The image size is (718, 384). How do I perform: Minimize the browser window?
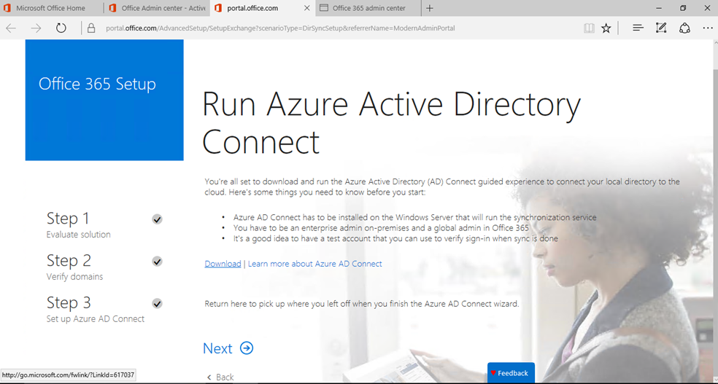(x=658, y=8)
